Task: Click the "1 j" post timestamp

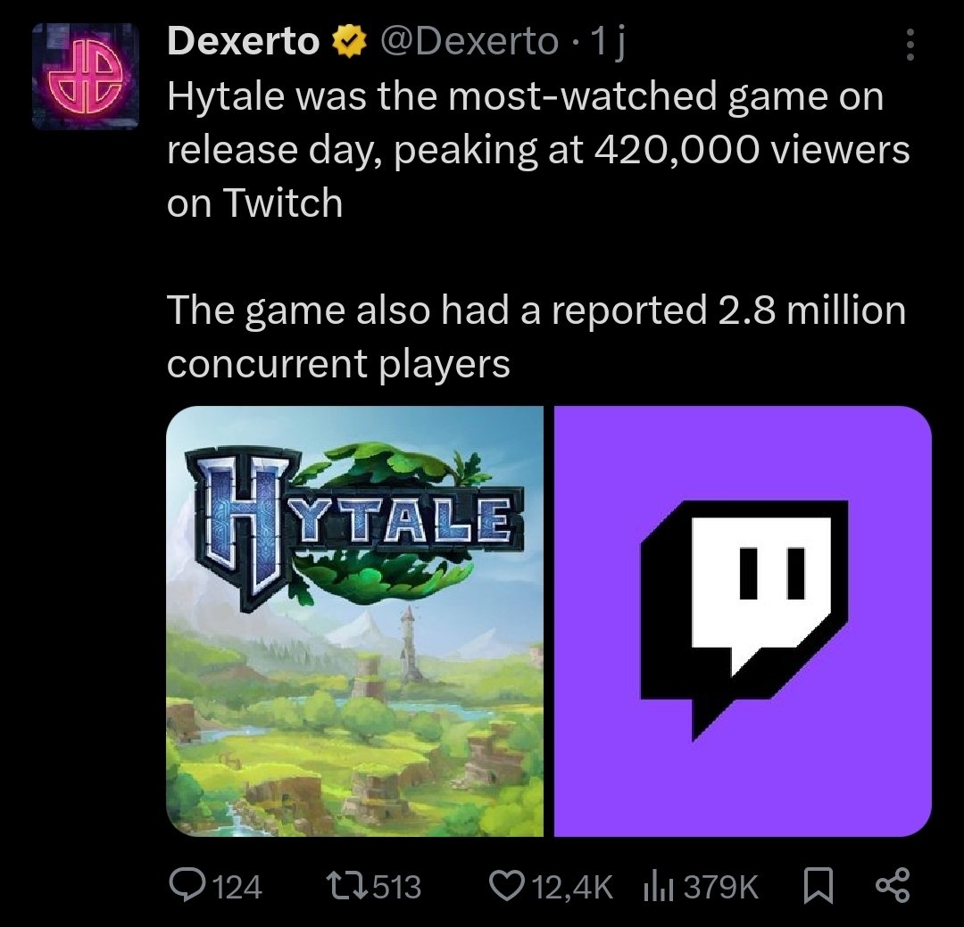Action: pyautogui.click(x=612, y=42)
